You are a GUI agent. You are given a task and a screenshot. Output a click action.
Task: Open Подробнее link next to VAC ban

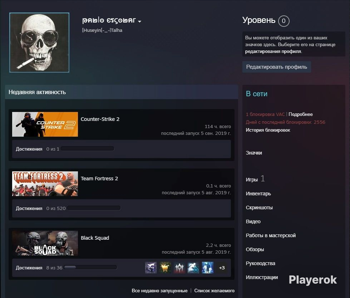click(300, 114)
